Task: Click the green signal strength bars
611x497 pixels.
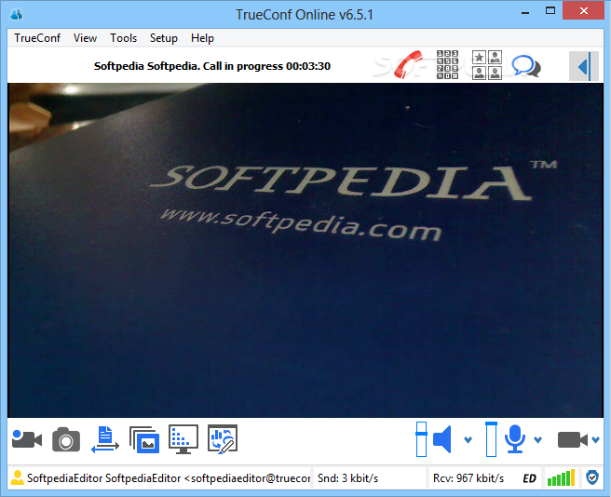Action: click(x=561, y=477)
